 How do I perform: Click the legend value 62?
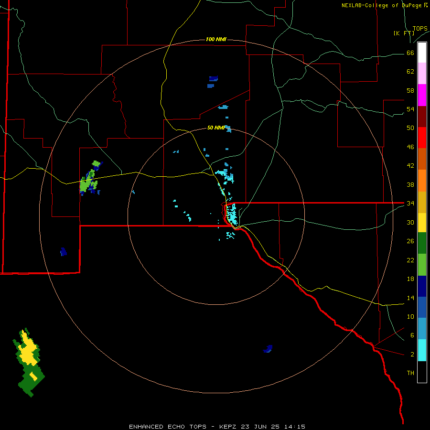click(x=410, y=72)
